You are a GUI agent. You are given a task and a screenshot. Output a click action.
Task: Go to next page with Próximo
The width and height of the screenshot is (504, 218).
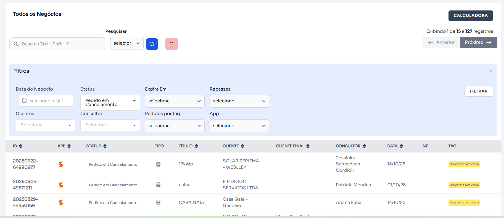(x=478, y=42)
